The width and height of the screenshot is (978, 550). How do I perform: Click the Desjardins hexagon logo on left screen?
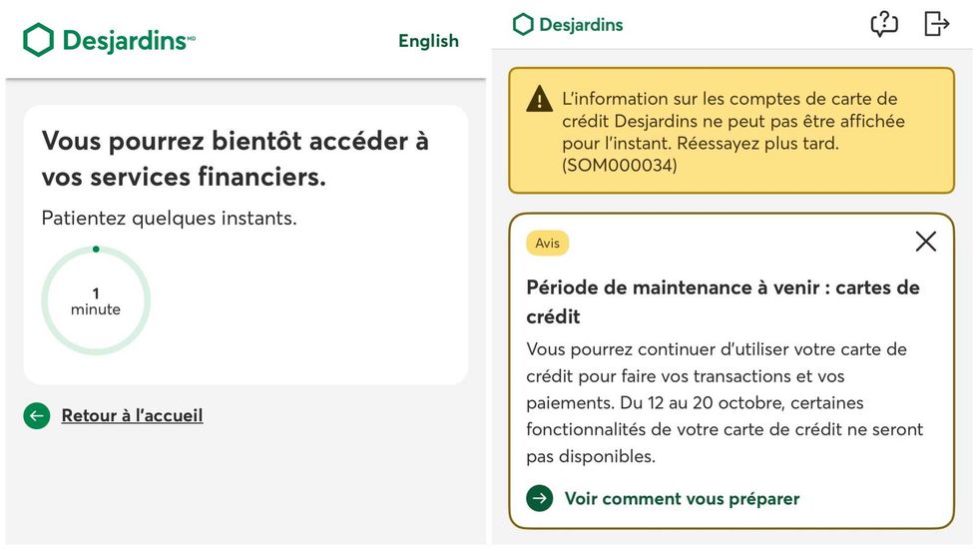(x=38, y=40)
